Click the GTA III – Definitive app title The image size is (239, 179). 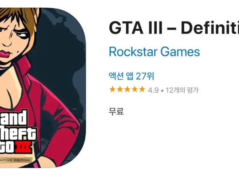tap(174, 28)
